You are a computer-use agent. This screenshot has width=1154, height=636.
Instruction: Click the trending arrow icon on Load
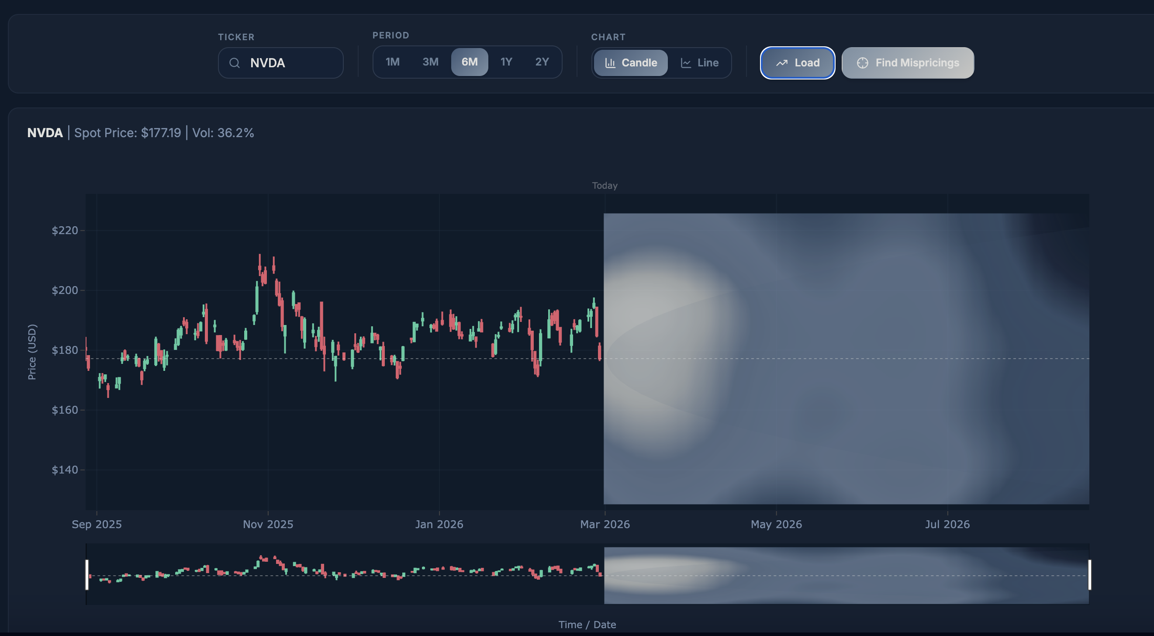click(782, 63)
